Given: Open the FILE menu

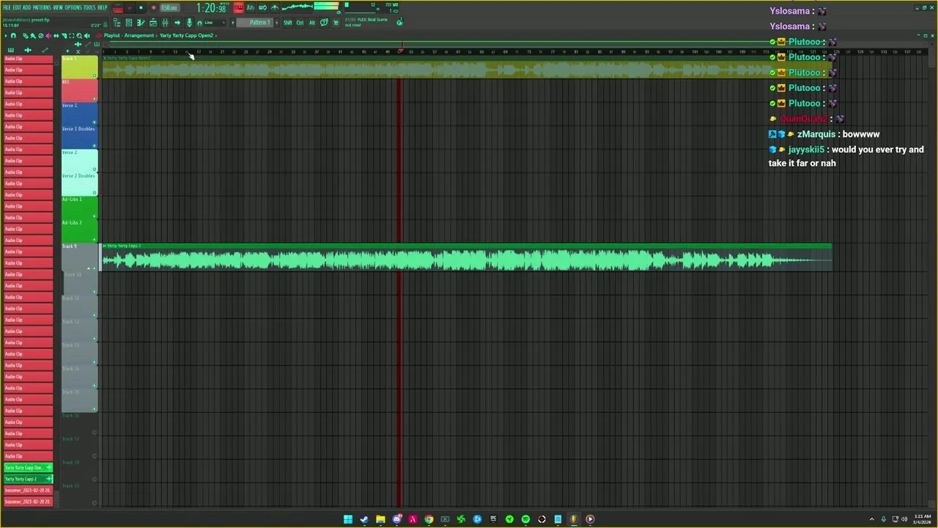Looking at the screenshot, I should (7, 7).
